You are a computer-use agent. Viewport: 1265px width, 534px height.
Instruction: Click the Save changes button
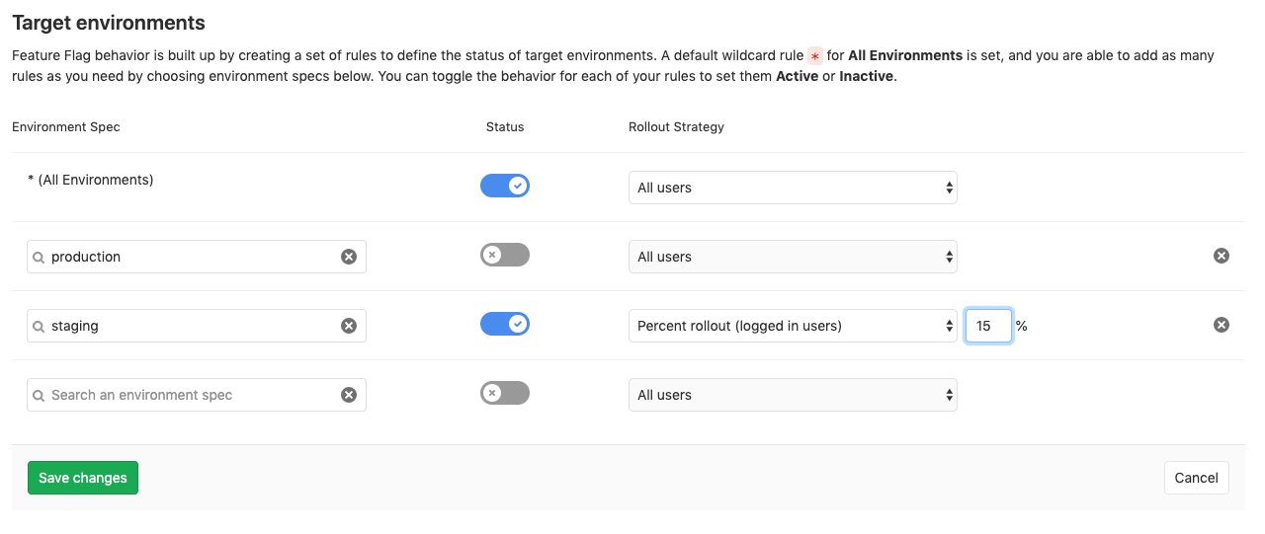(x=83, y=478)
